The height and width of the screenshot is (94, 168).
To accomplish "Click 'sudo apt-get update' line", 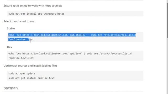I will tap(22, 74).
